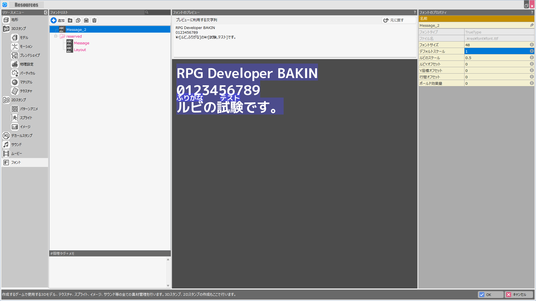536x301 pixels.
Task: Collapse the reserved folder in font list
Action: (x=56, y=36)
